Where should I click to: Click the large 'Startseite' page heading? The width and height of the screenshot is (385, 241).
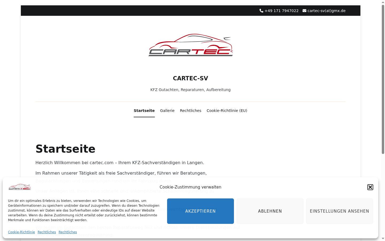(x=66, y=149)
